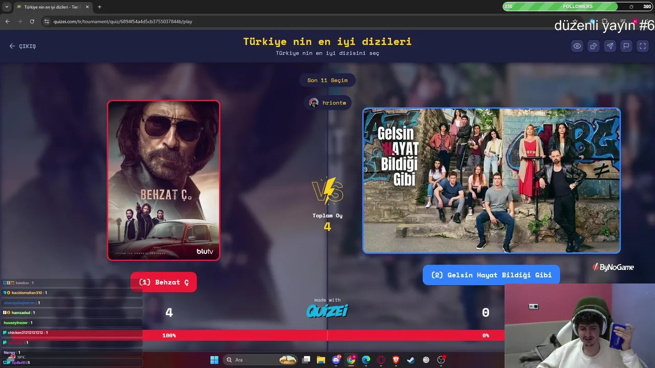Click the Quizei logo at bottom center
The image size is (655, 368).
[327, 310]
